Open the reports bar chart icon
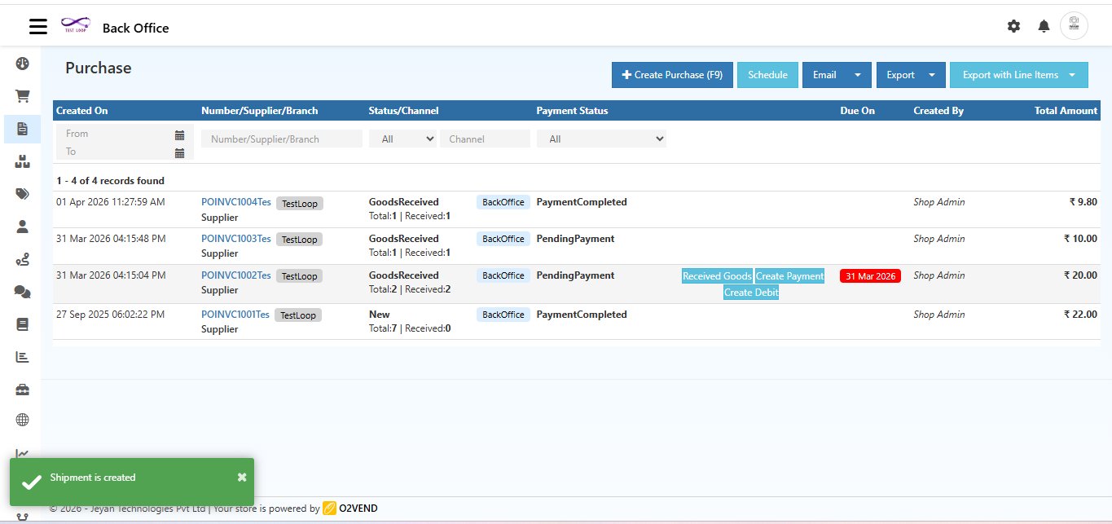This screenshot has height=524, width=1112. tap(22, 356)
